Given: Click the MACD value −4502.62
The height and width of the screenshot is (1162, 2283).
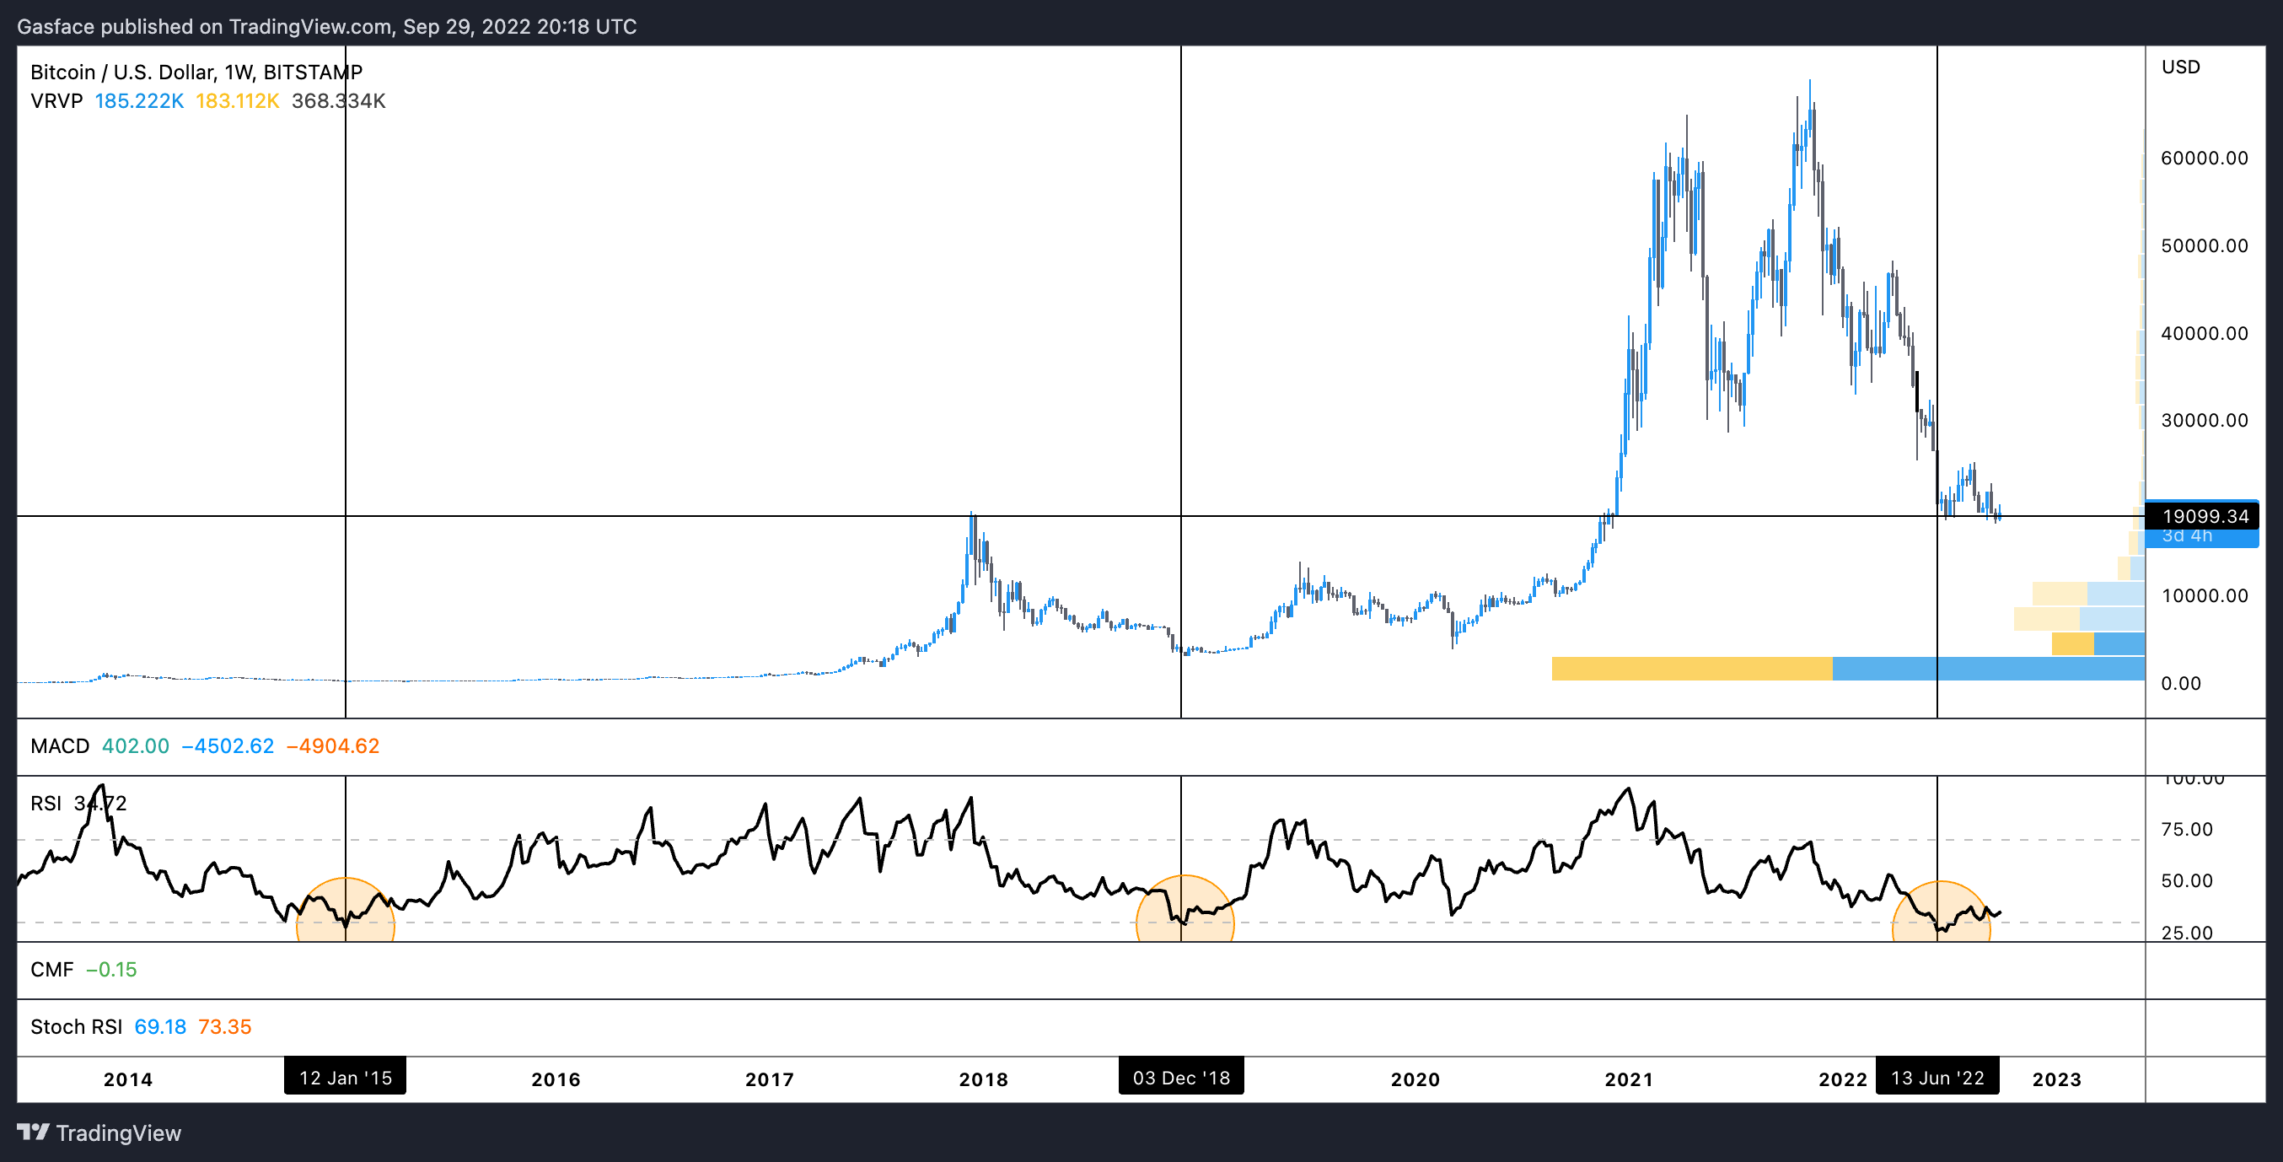Looking at the screenshot, I should (228, 746).
